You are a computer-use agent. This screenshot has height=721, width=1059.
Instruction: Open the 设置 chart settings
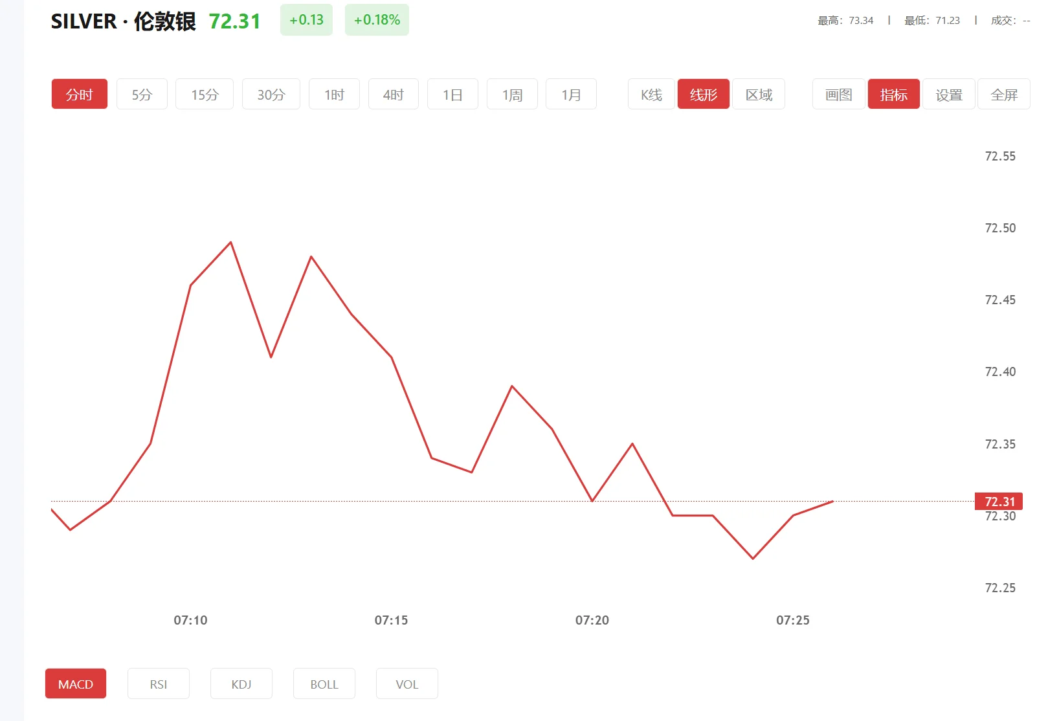(948, 94)
